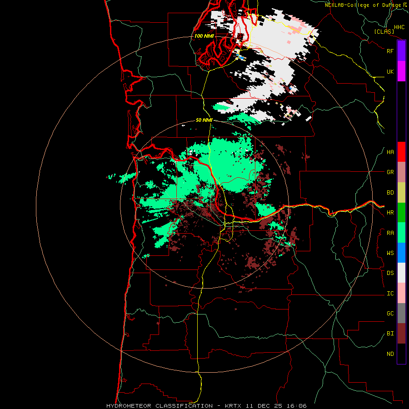Click the HR dark green legend swatch
409x409 pixels.
click(401, 212)
